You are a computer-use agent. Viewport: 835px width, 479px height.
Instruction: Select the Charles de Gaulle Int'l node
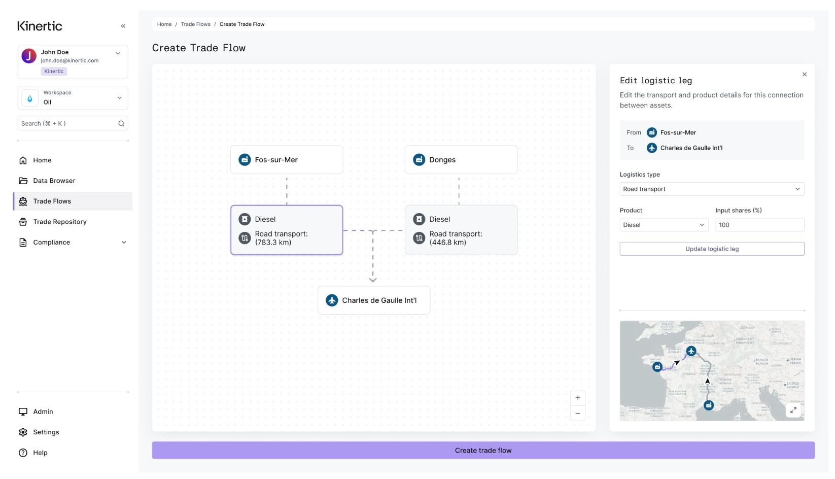tap(374, 300)
